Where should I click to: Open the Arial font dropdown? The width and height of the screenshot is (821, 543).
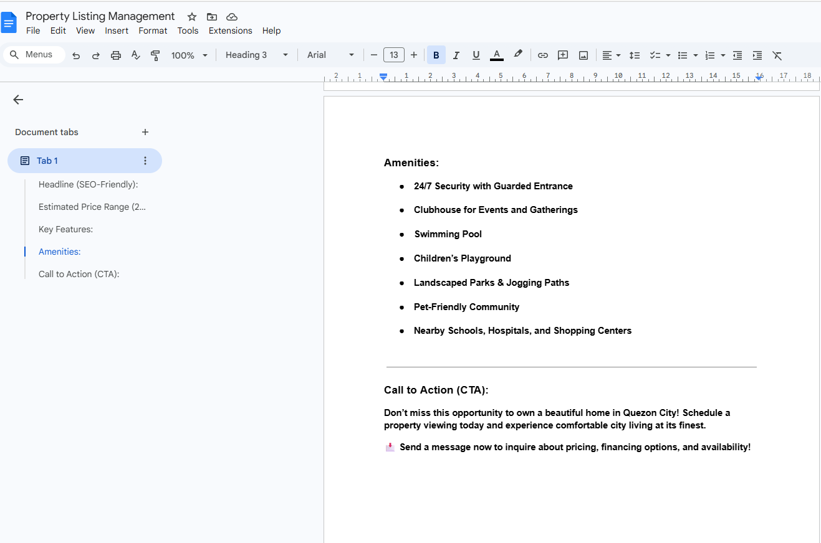[330, 55]
